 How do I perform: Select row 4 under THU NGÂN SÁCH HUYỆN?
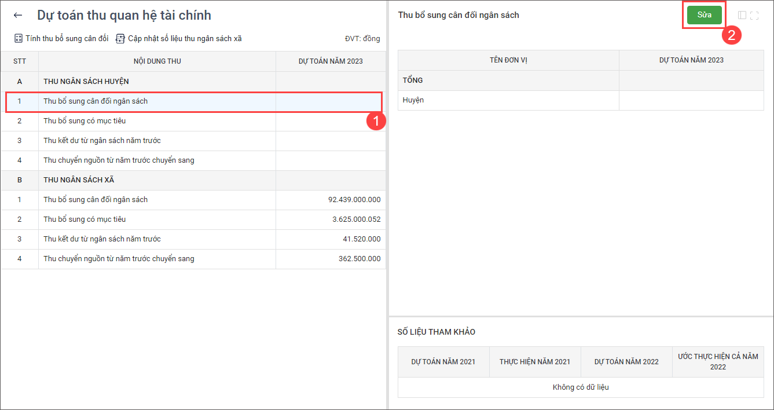click(119, 160)
